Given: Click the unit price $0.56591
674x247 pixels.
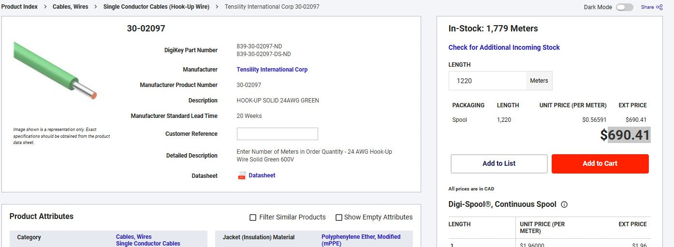Looking at the screenshot, I should [594, 120].
